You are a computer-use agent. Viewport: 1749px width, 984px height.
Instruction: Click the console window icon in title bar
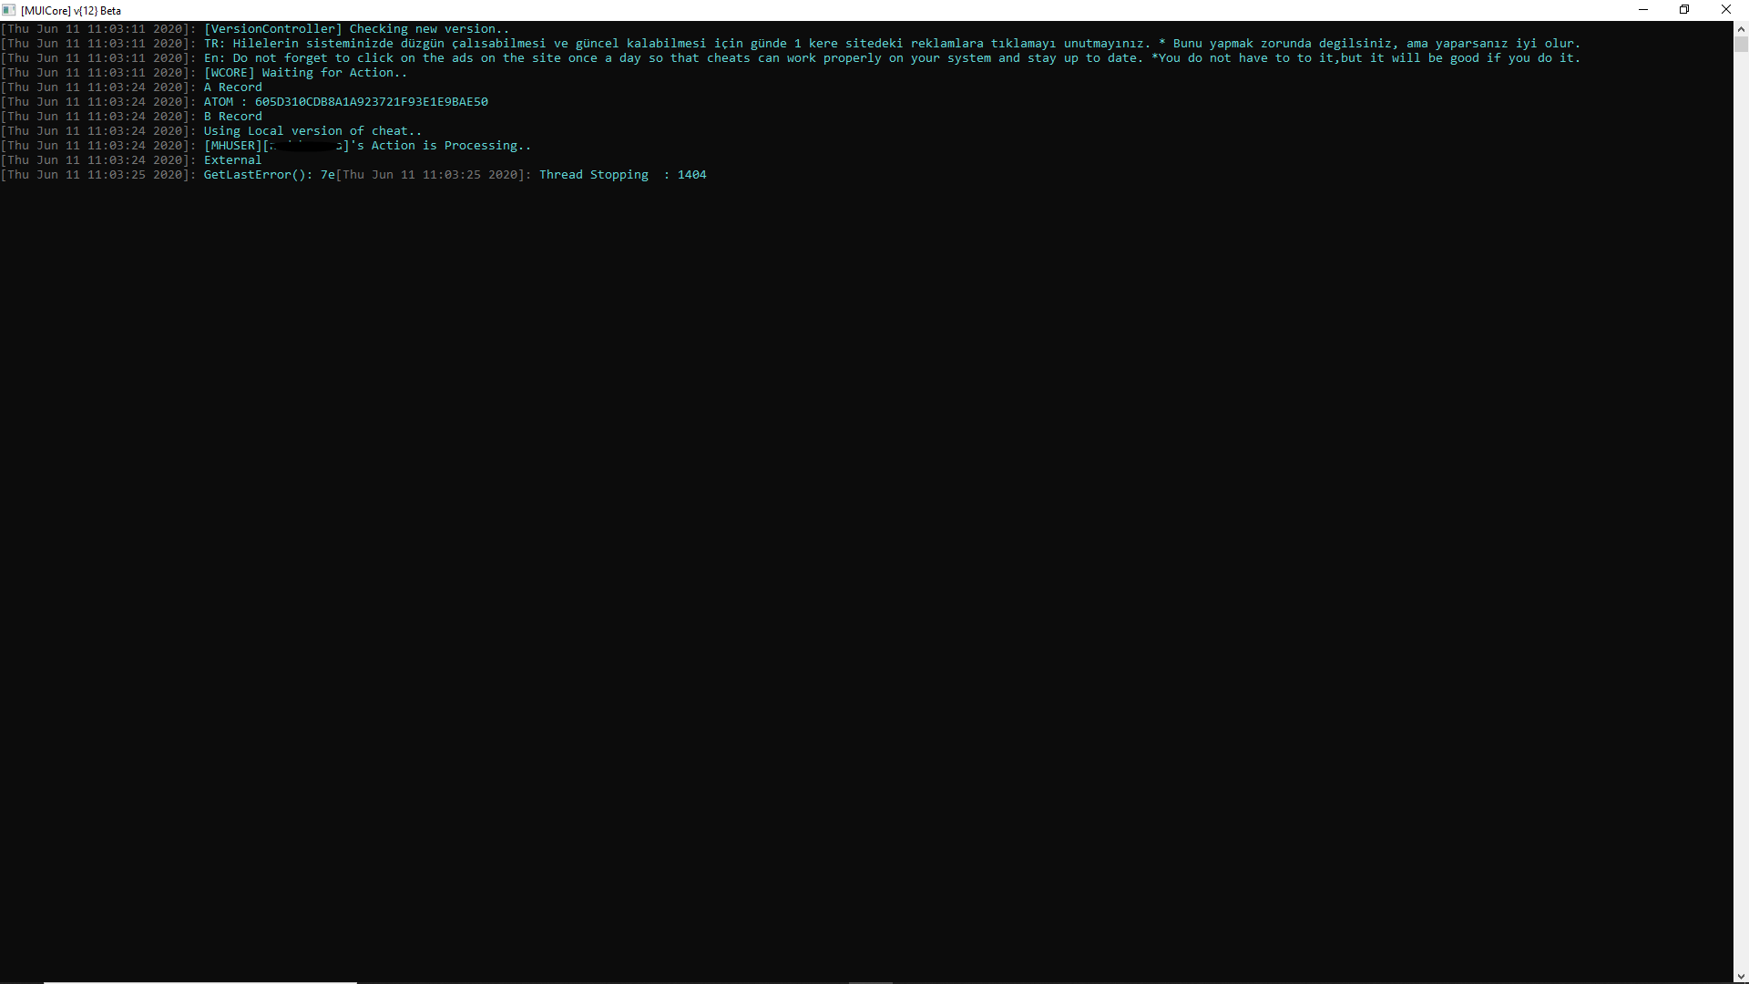point(9,10)
